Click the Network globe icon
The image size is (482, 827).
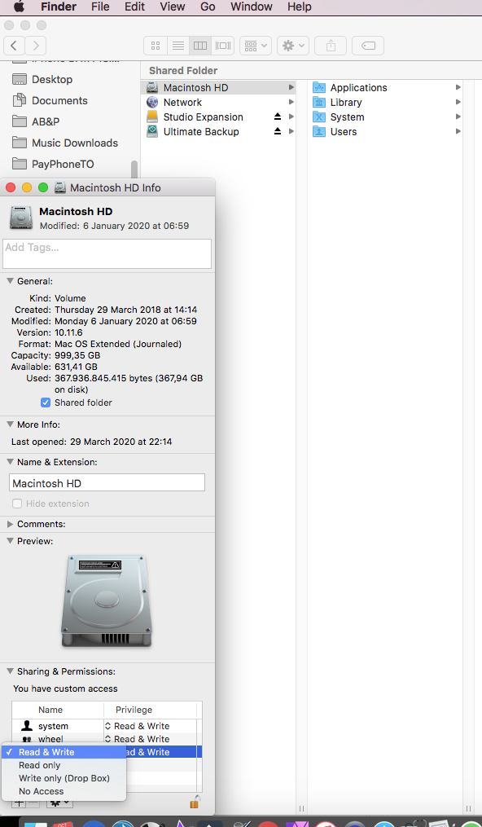[x=152, y=103]
